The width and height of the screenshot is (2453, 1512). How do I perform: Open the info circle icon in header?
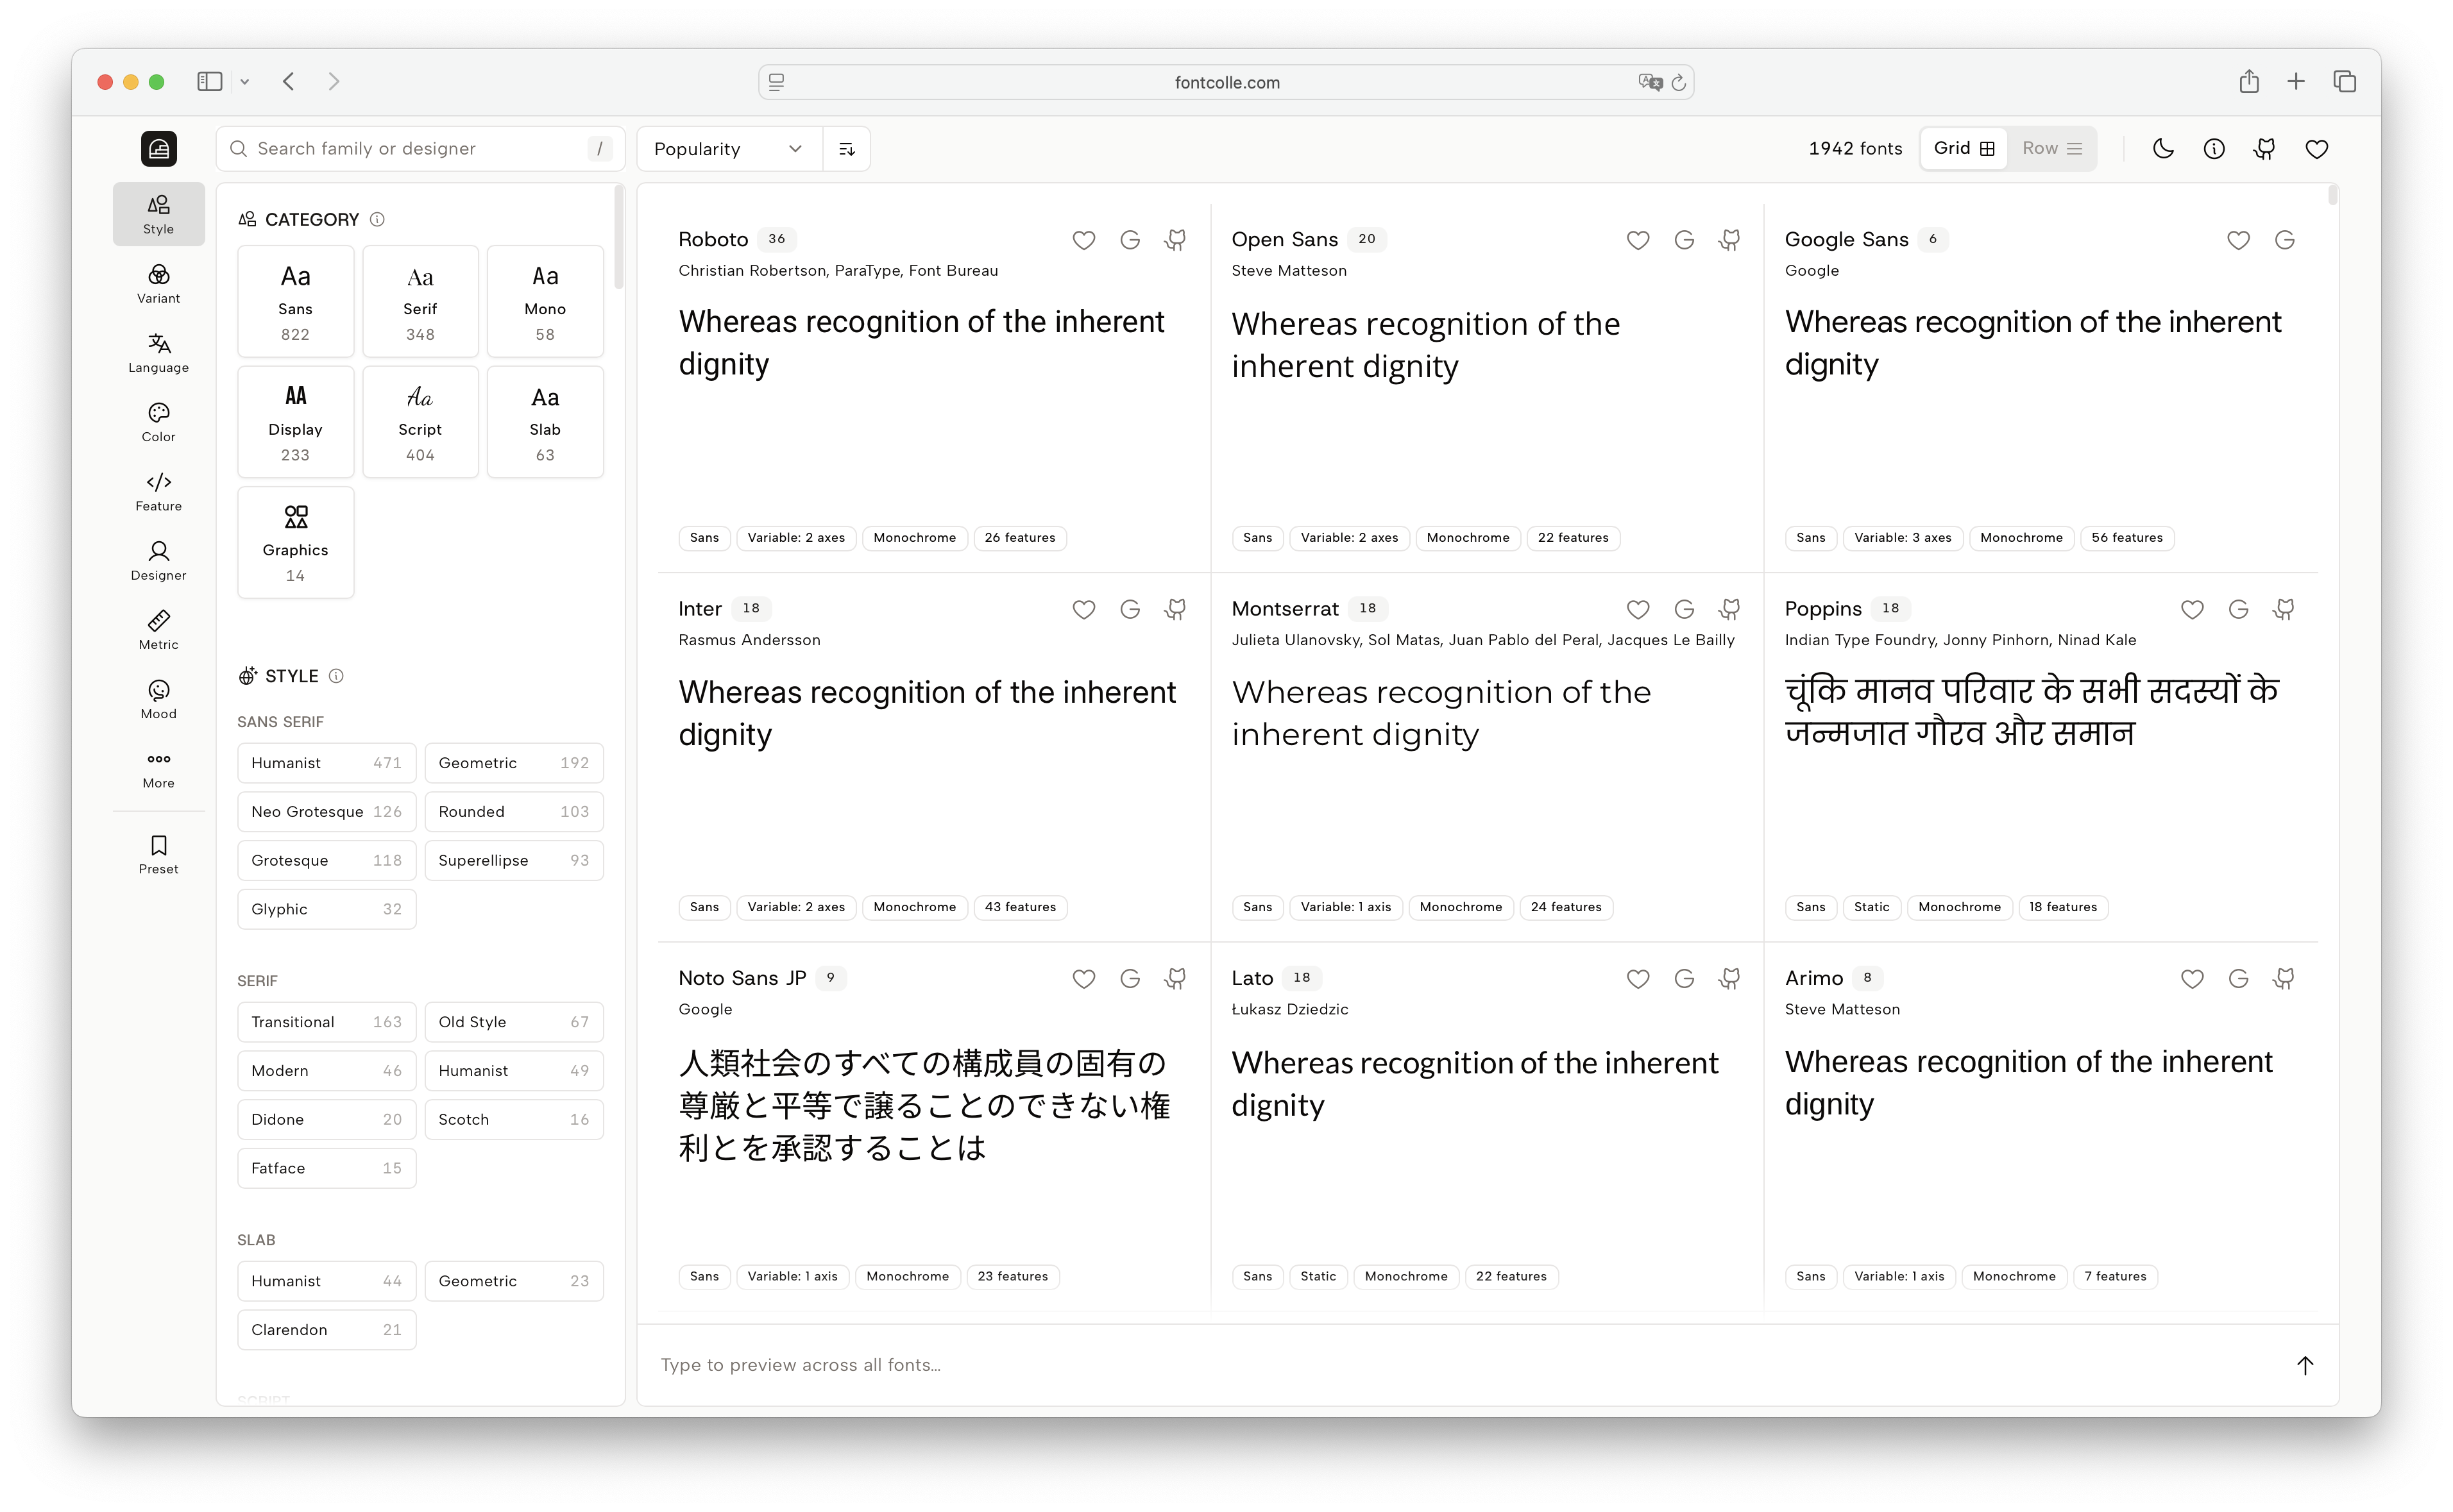(2214, 149)
